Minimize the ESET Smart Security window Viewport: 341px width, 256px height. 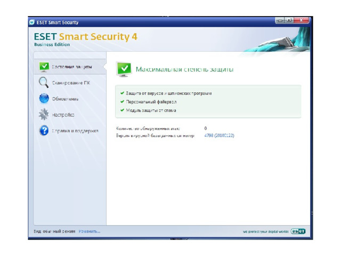click(280, 20)
